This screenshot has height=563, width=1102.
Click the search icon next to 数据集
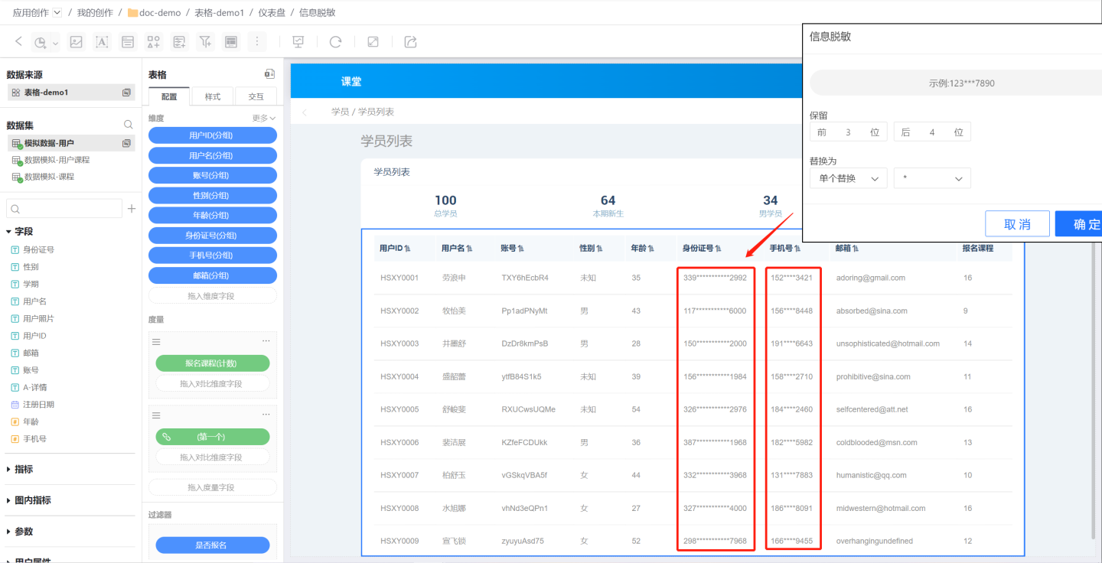pos(129,125)
